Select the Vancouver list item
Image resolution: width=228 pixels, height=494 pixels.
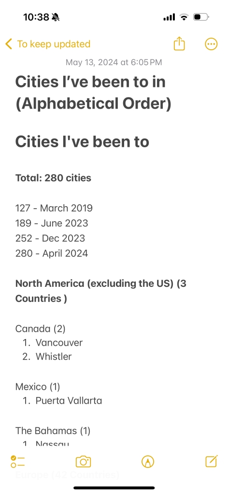tap(59, 342)
